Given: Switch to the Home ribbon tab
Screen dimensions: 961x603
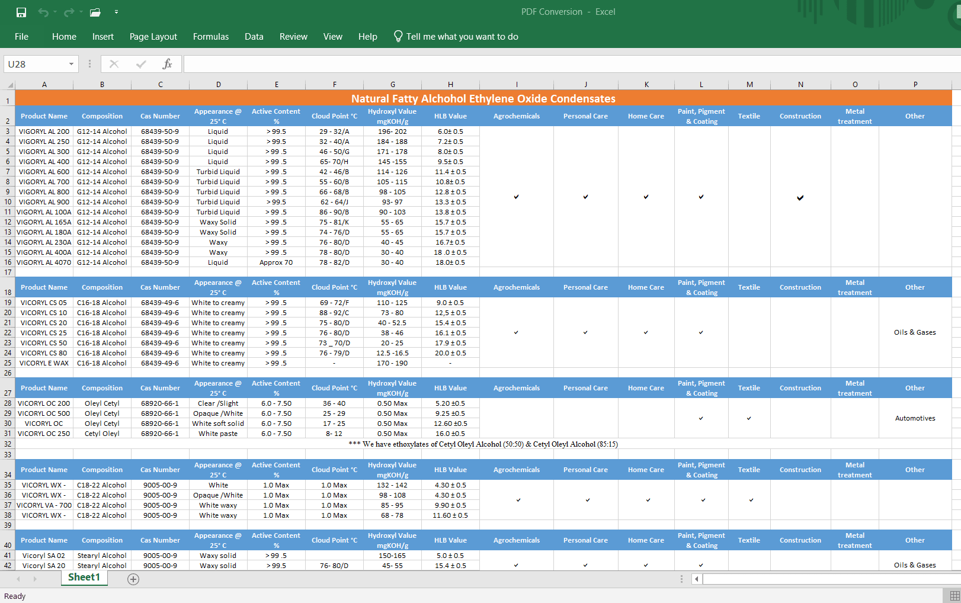Looking at the screenshot, I should point(64,37).
